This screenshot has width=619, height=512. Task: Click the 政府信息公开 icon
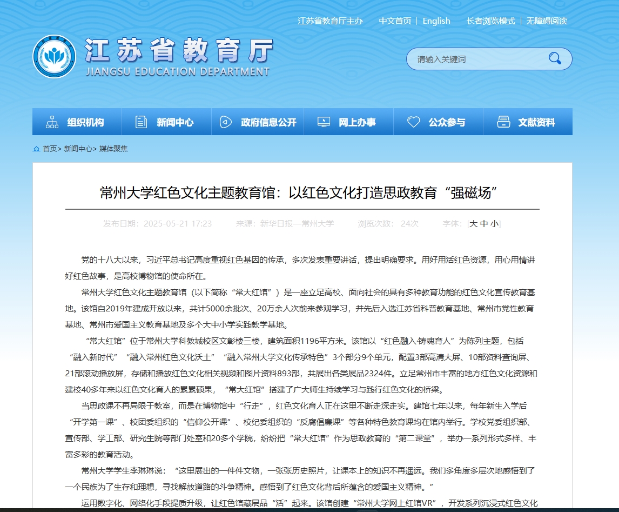coord(226,122)
